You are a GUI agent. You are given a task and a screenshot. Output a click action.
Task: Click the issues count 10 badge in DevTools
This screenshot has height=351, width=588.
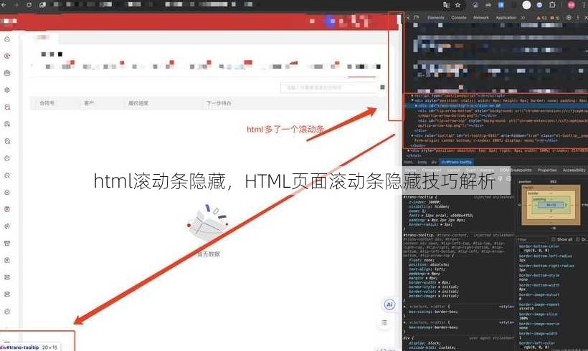pyautogui.click(x=554, y=18)
